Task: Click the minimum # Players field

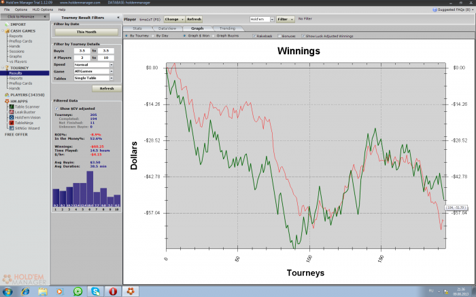Action: point(82,58)
